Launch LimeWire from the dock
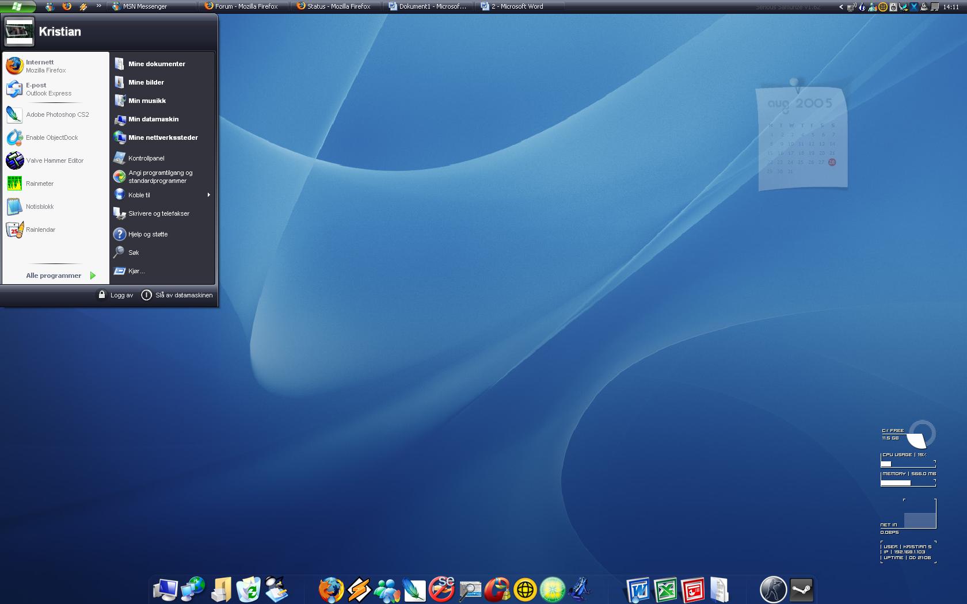The width and height of the screenshot is (967, 604). (x=553, y=590)
